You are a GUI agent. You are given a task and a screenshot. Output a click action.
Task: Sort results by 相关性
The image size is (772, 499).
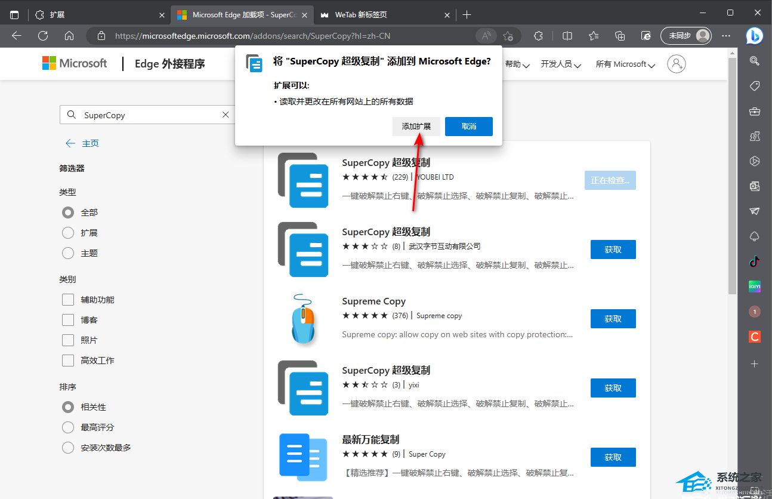(68, 407)
